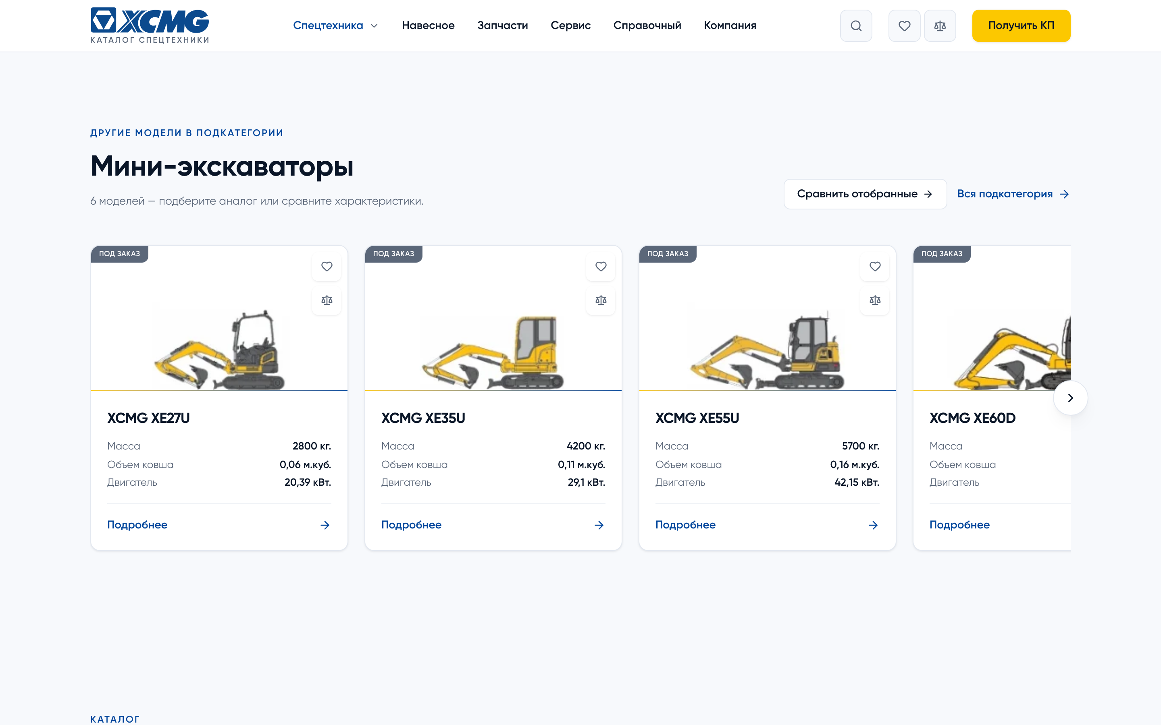
Task: Open the Запчасти menu item
Action: (x=502, y=25)
